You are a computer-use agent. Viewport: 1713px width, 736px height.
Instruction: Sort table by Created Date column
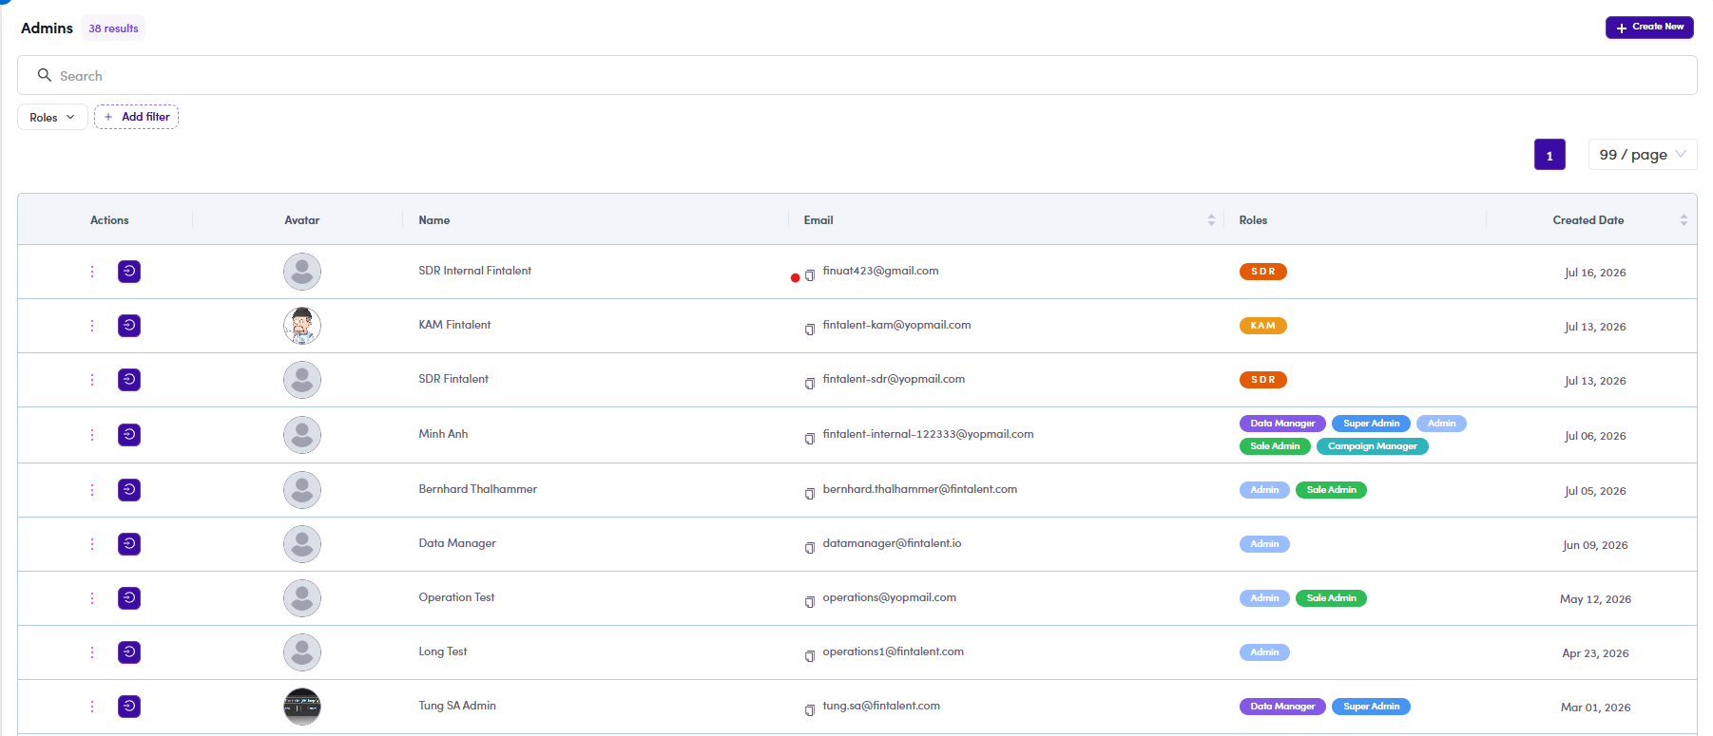coord(1684,220)
